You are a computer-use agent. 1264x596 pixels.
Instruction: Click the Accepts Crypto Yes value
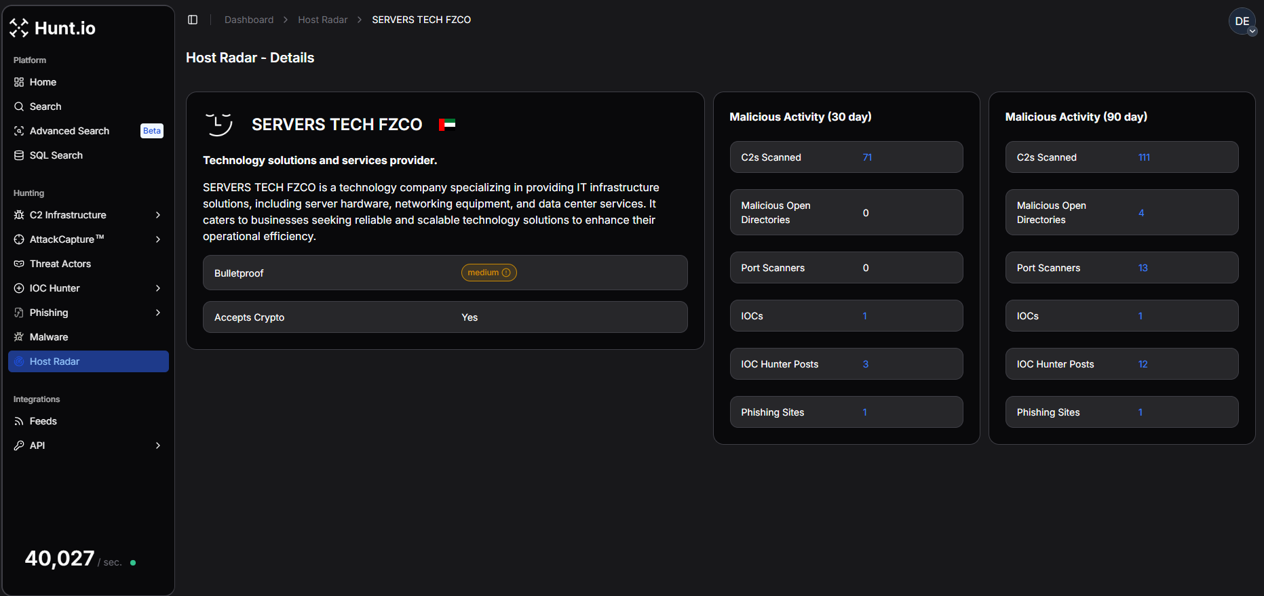click(470, 317)
